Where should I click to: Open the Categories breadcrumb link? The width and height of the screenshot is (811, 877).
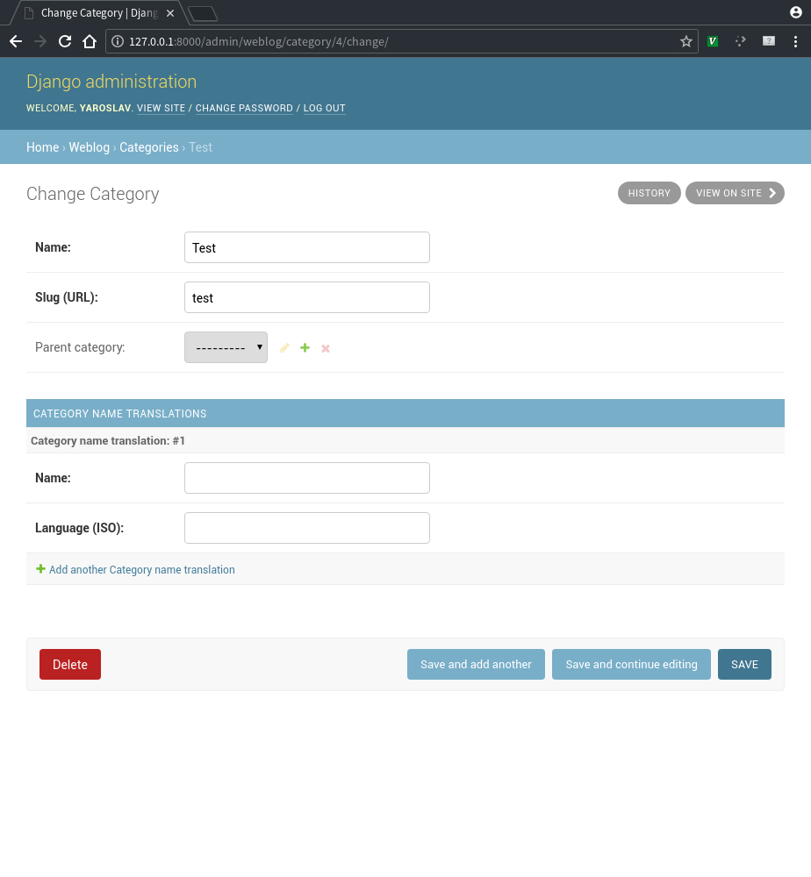[148, 147]
